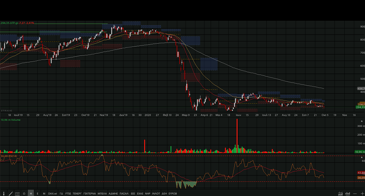This screenshot has width=365, height=196.
Task: Open the list view grid icon
Action: tap(17, 193)
